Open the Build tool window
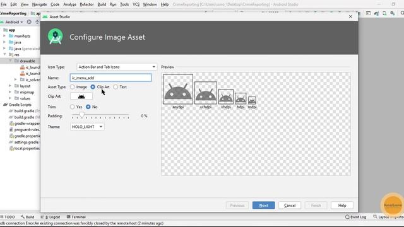Viewport: 404px width, 227px height. point(27,217)
